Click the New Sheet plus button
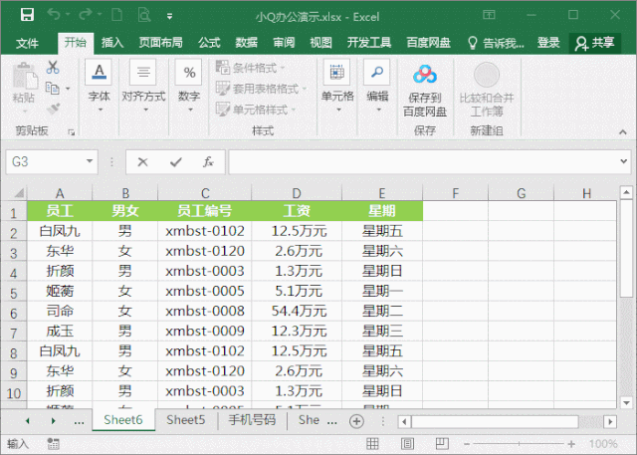Viewport: 637px width, 455px height. (x=356, y=421)
